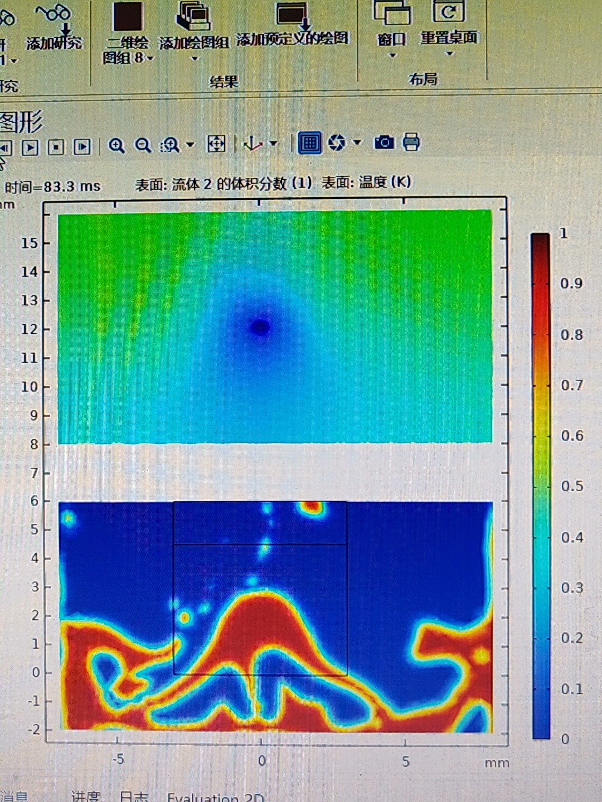Switch to the Evaluation 2D tab
The width and height of the screenshot is (602, 802).
(215, 797)
